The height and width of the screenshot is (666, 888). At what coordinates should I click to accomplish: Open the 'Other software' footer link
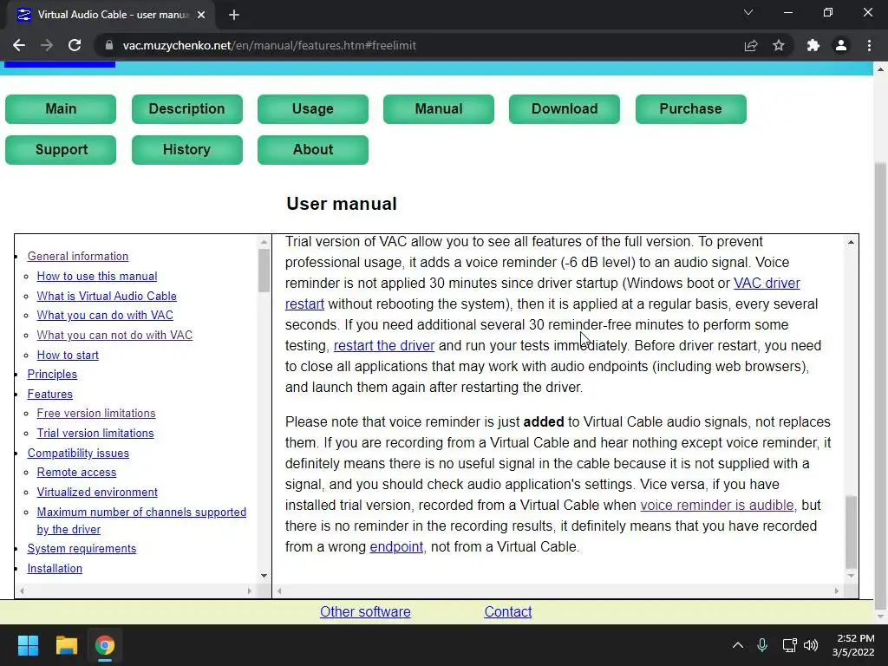pos(365,611)
